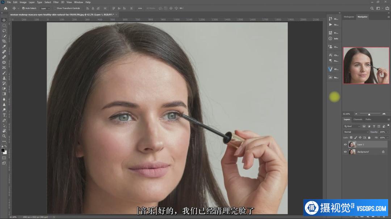Select the Move tool in the toolbox
Viewport: 391px width, 219px height.
[4, 20]
